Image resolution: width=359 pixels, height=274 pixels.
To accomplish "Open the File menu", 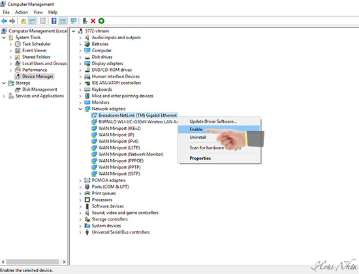I will [x=6, y=12].
